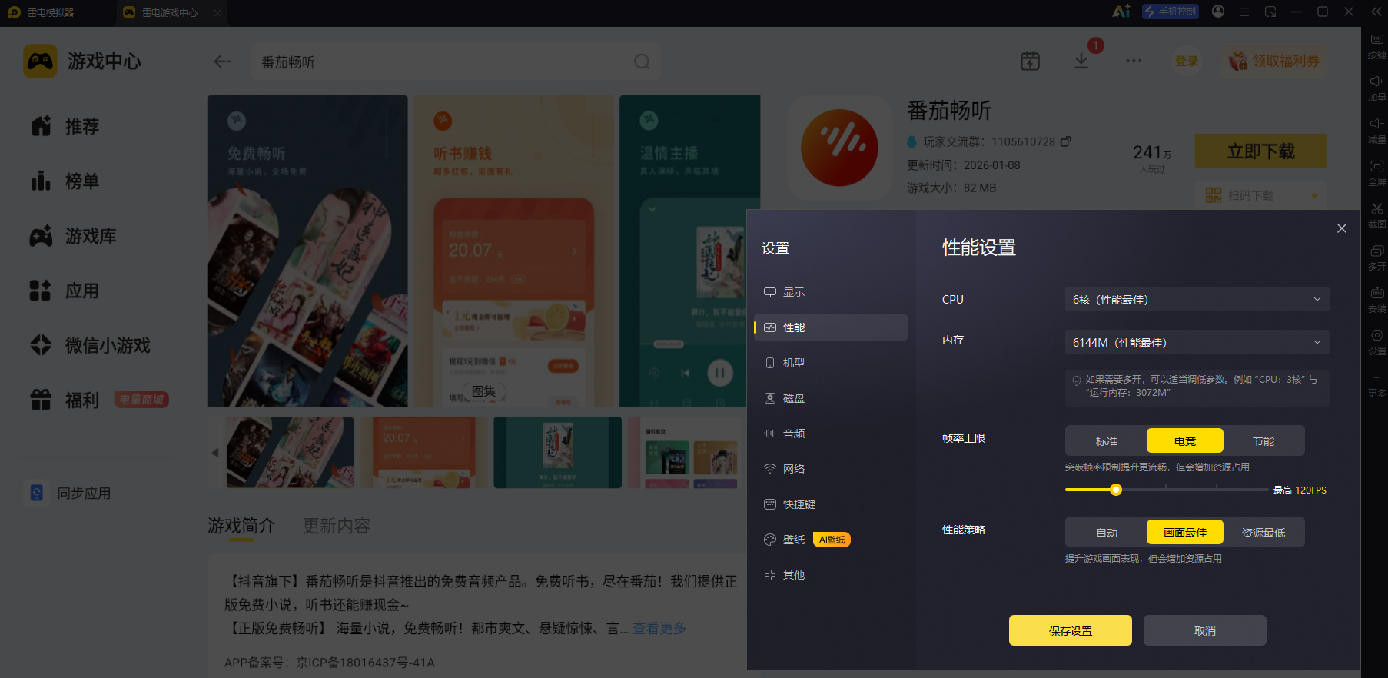The height and width of the screenshot is (678, 1388).
Task: Click the search magnifier icon
Action: pyautogui.click(x=642, y=61)
